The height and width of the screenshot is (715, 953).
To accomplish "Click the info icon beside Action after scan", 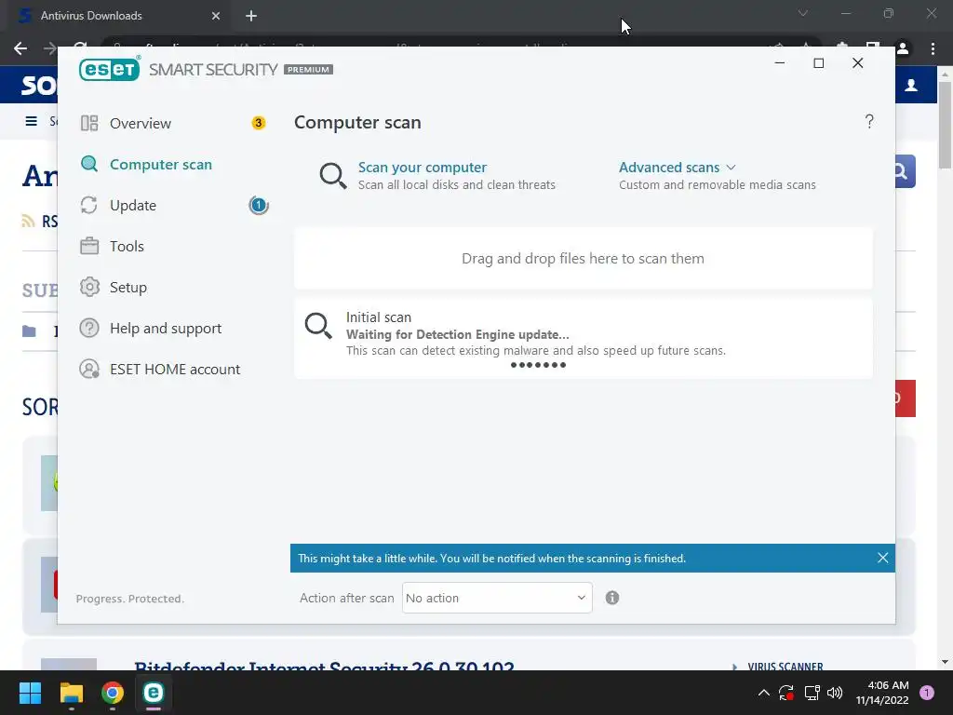I will pyautogui.click(x=612, y=599).
